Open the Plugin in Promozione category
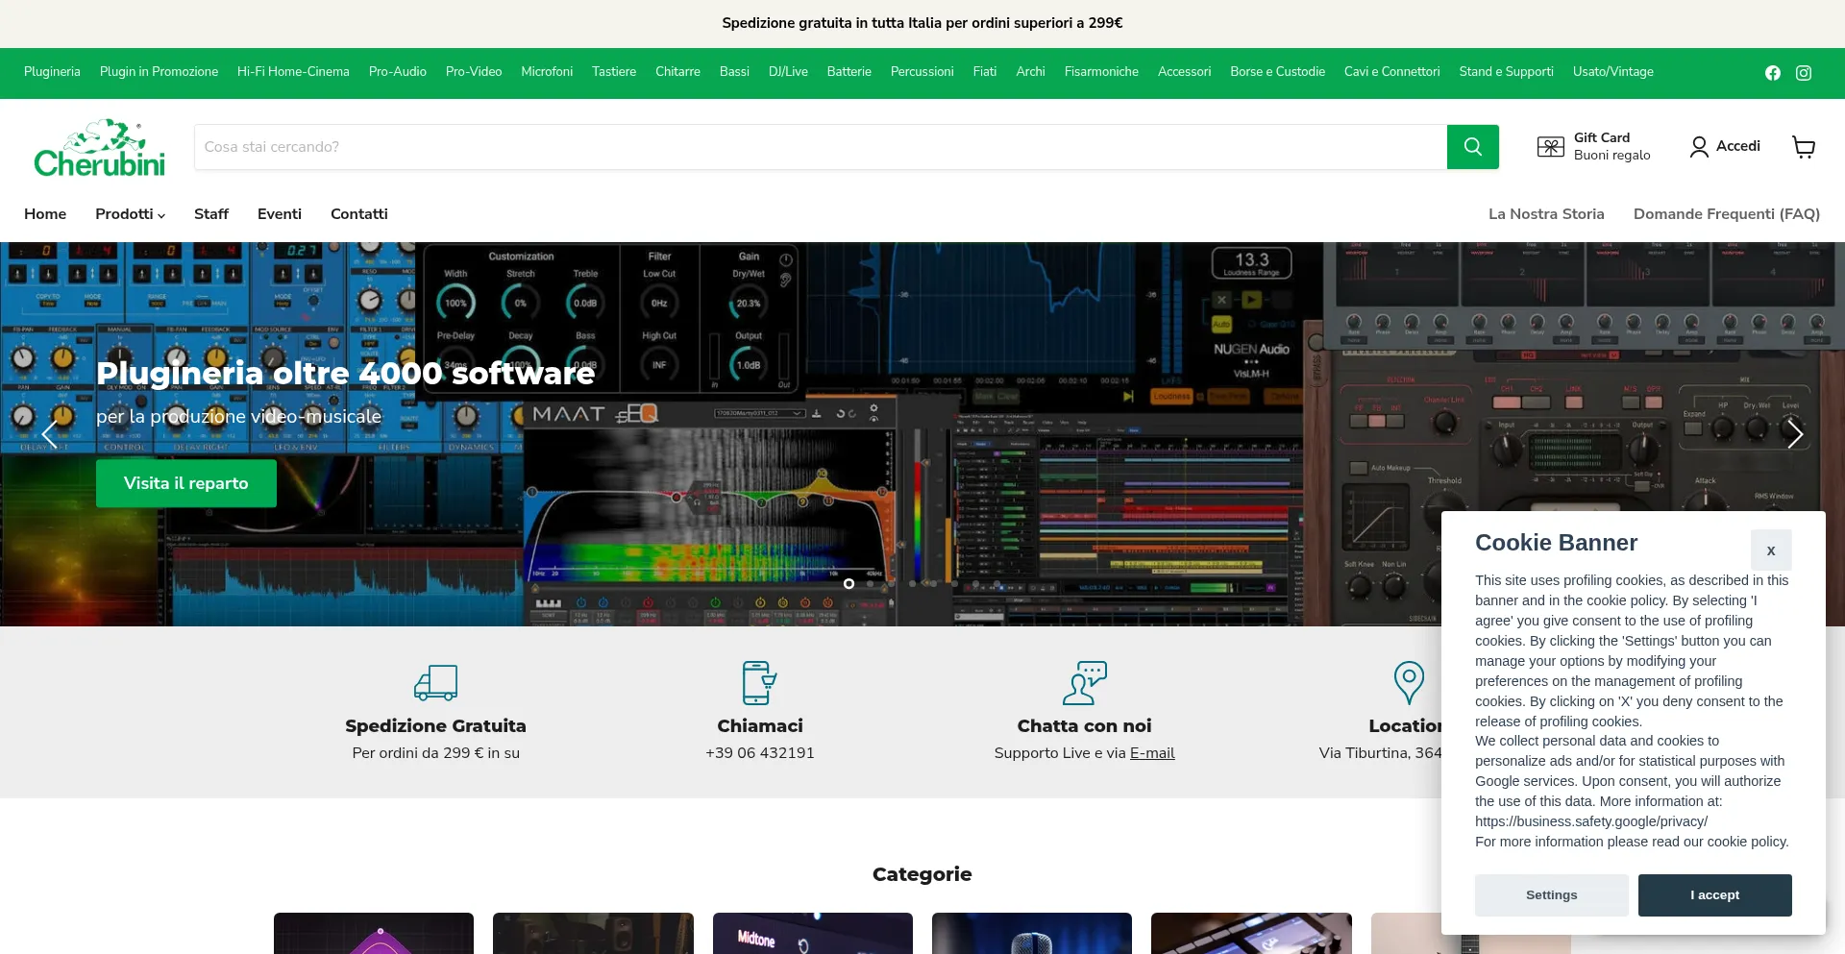The height and width of the screenshot is (954, 1845). pyautogui.click(x=159, y=72)
